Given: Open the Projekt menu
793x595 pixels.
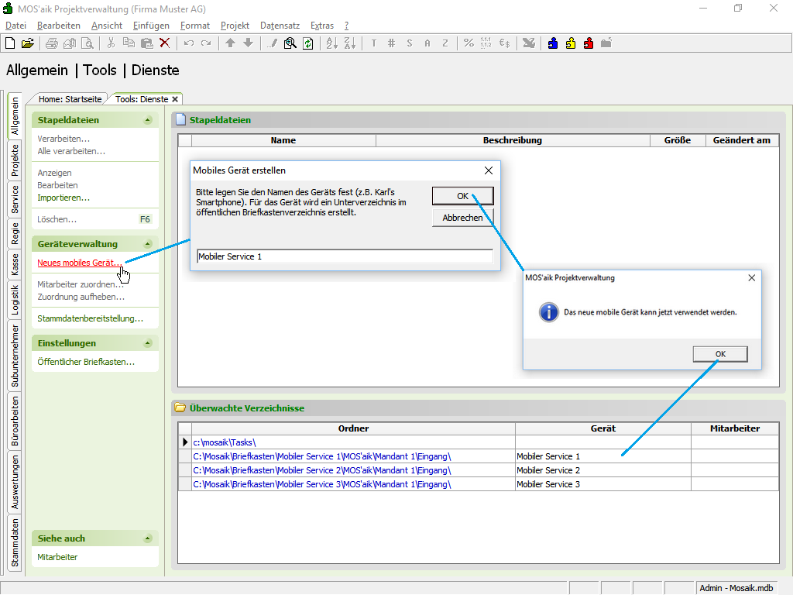Looking at the screenshot, I should pyautogui.click(x=235, y=26).
